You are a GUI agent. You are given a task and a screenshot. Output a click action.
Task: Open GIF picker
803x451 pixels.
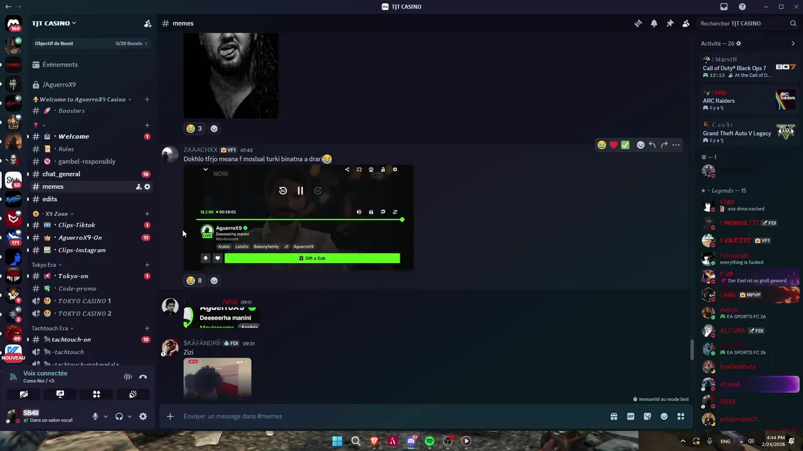pos(630,416)
